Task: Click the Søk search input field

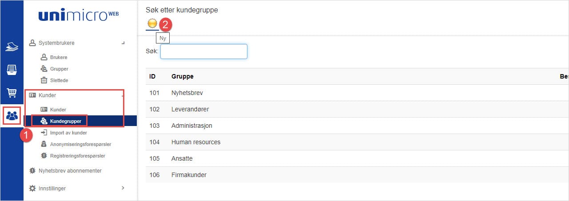Action: click(x=203, y=51)
